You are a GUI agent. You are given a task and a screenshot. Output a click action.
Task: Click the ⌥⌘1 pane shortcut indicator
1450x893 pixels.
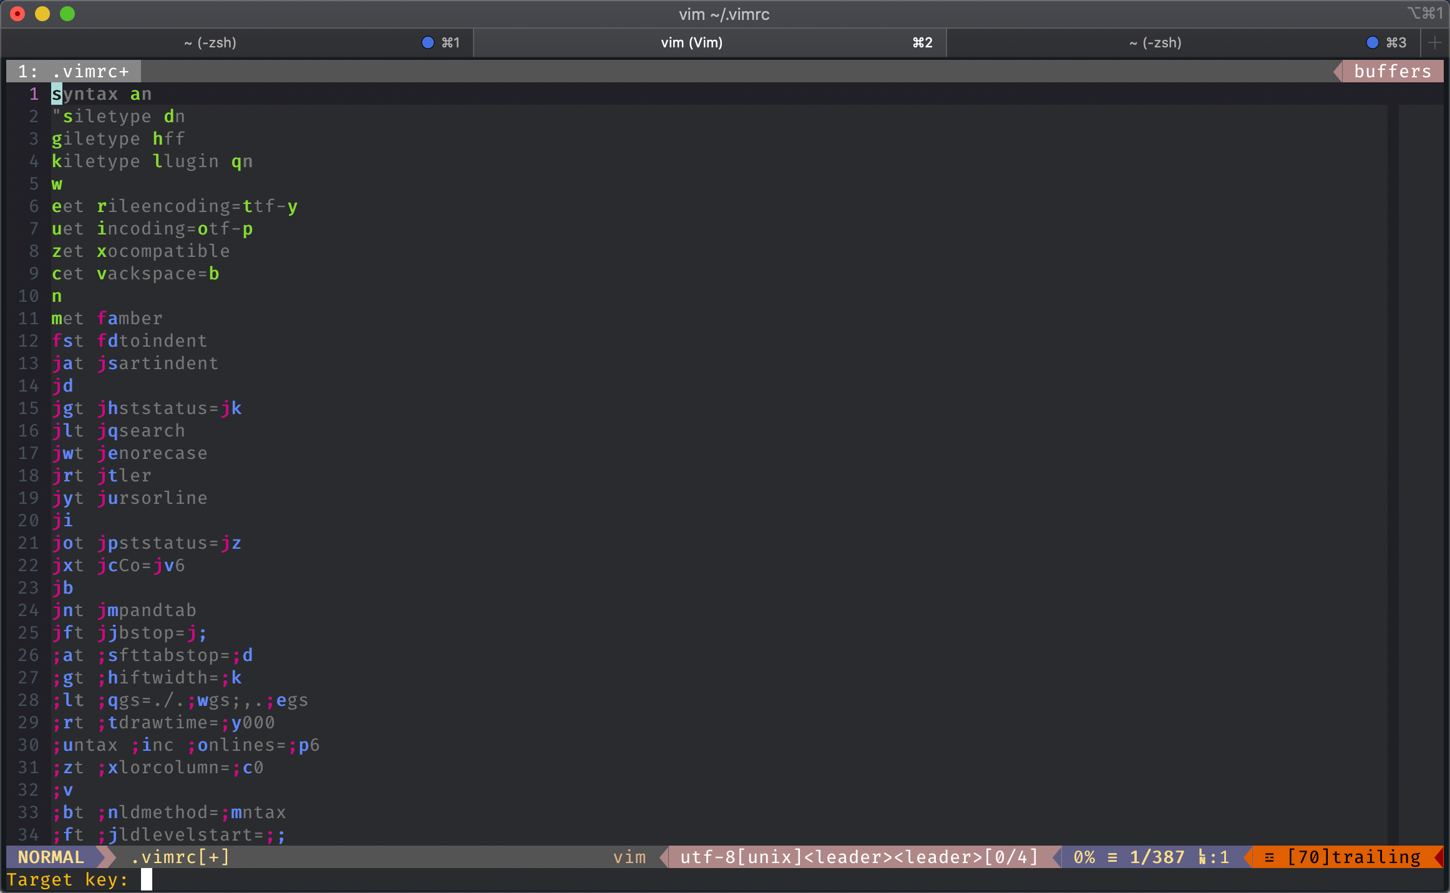click(1426, 14)
